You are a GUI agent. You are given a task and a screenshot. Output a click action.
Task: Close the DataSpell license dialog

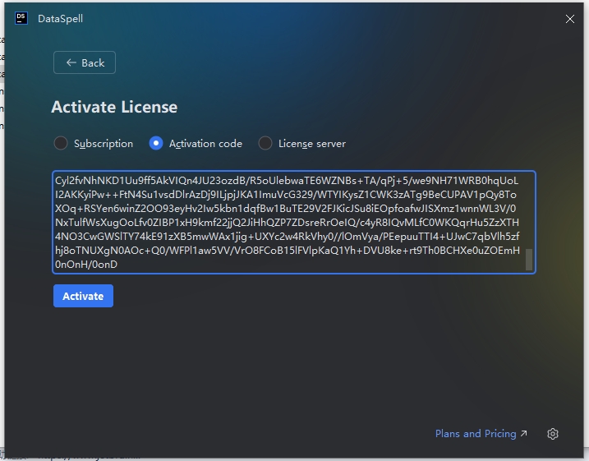(570, 19)
